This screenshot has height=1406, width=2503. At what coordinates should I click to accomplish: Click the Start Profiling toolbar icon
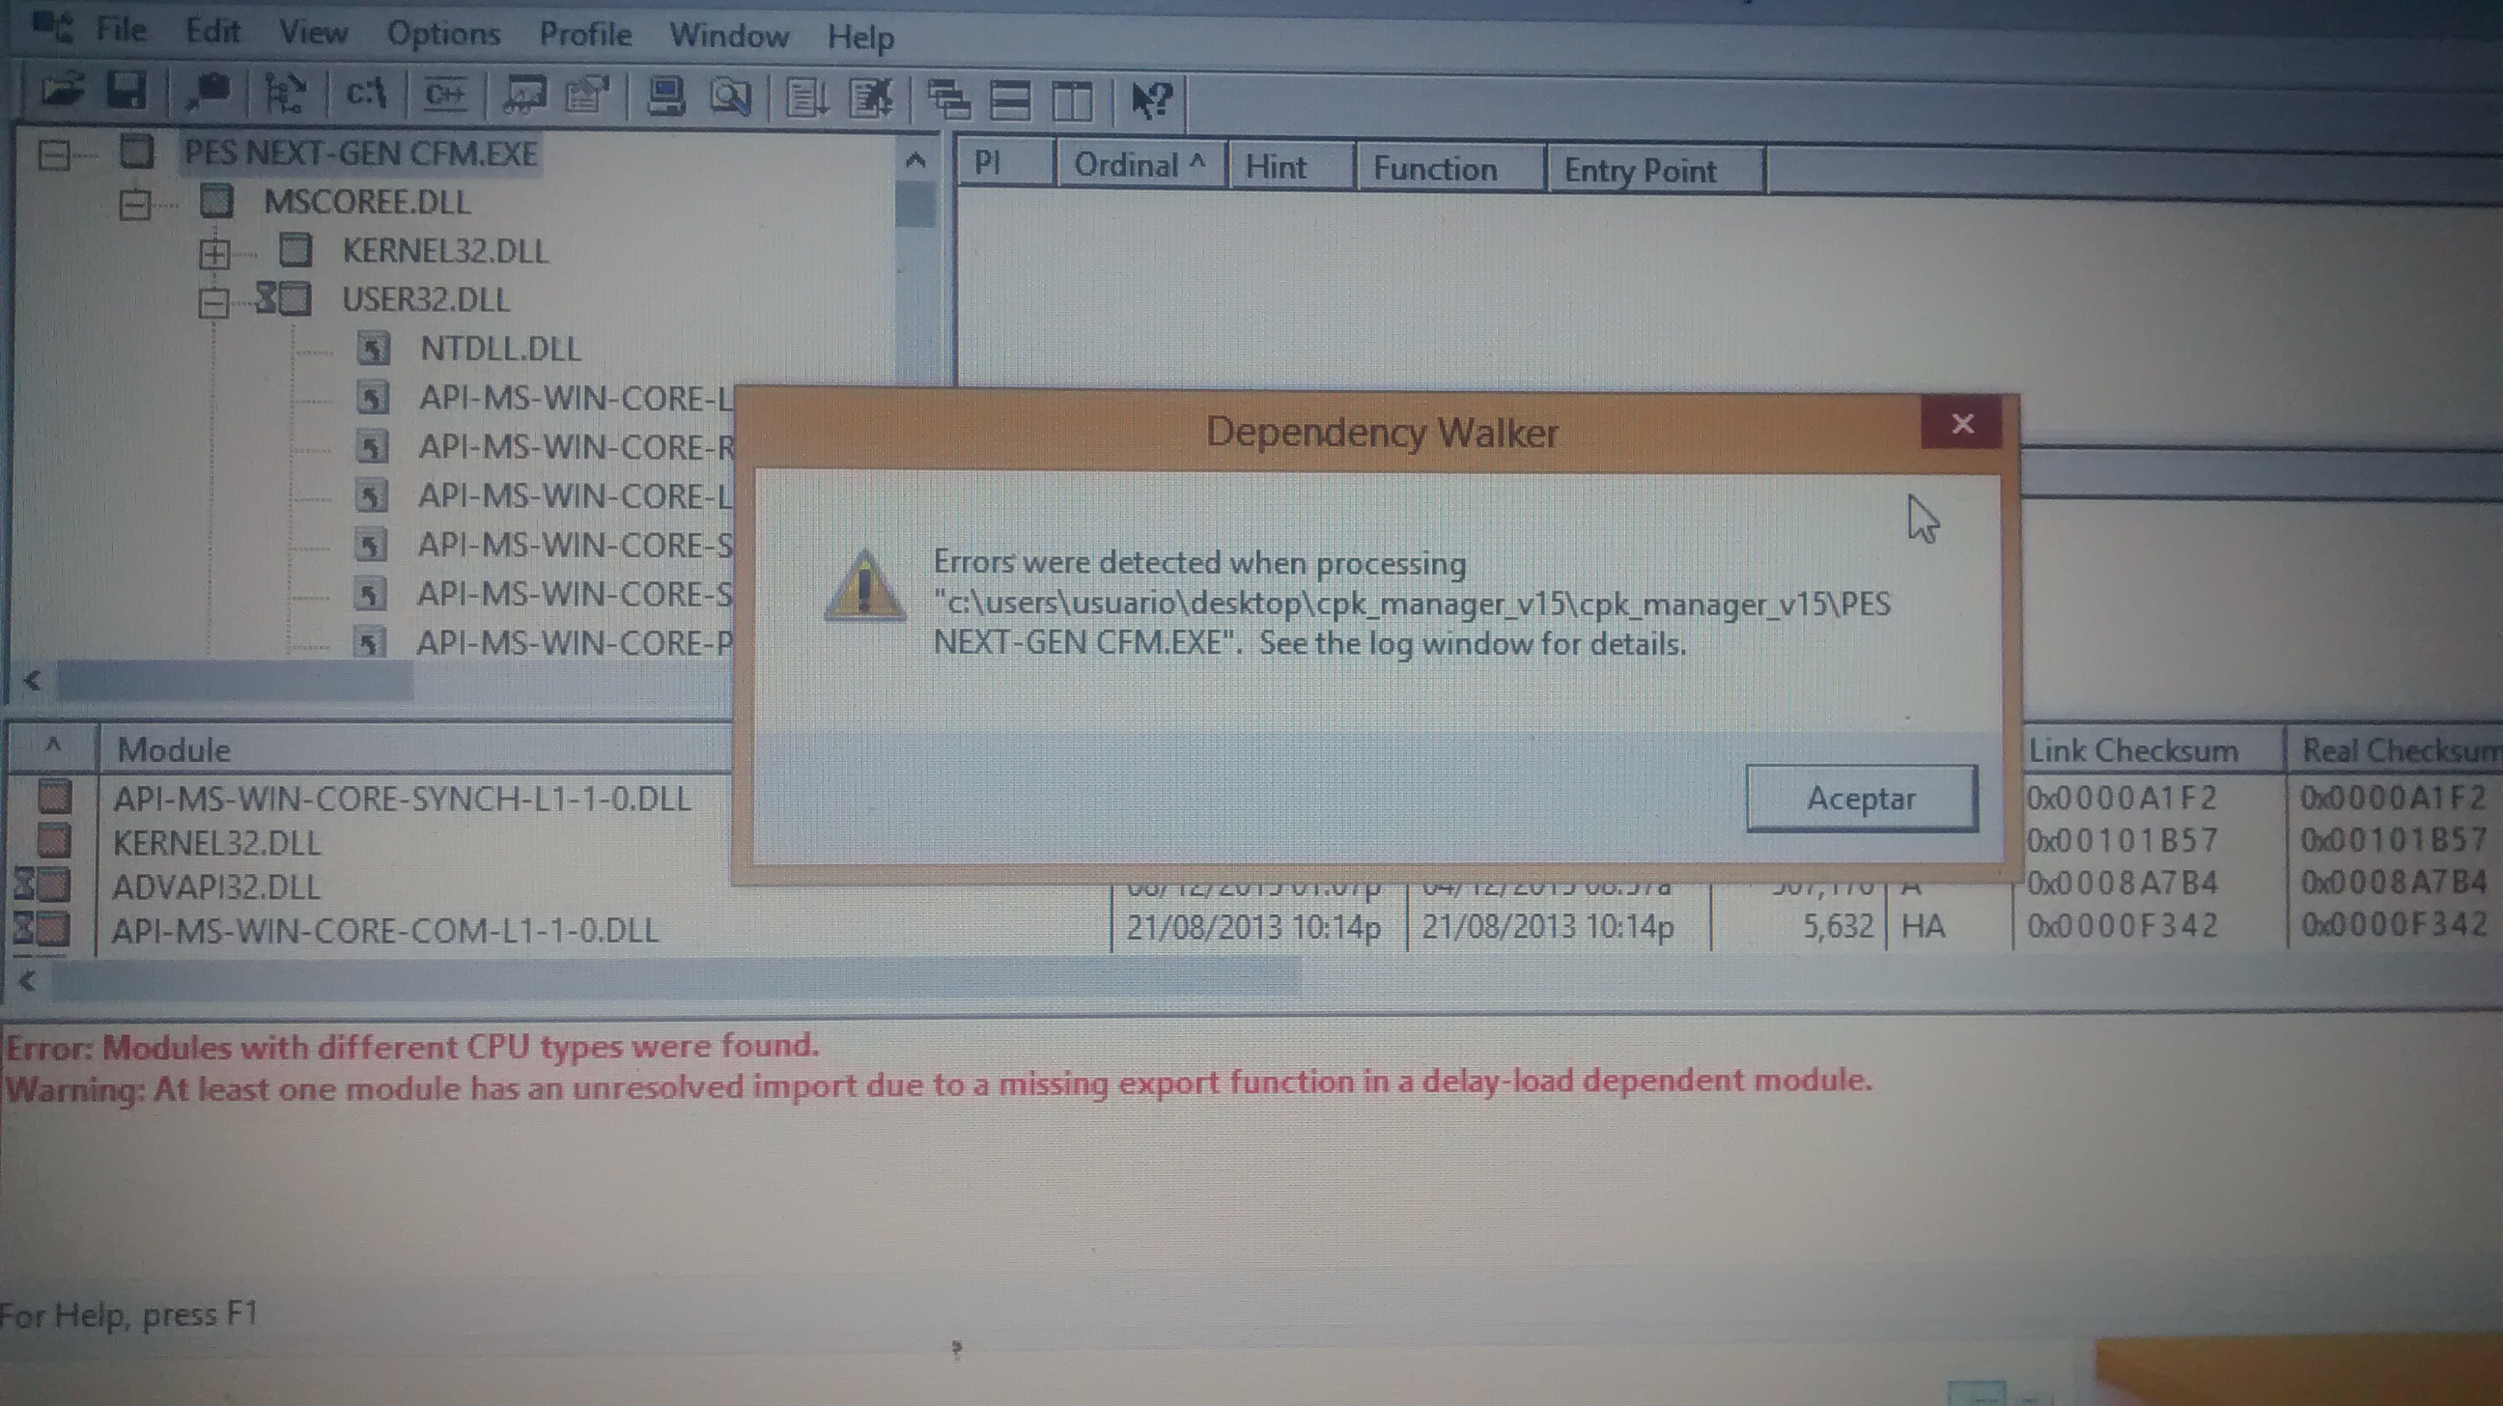coord(806,98)
